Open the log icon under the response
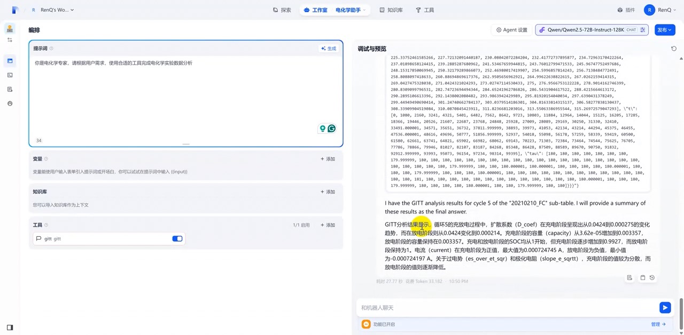Viewport: 684px width, 335px height. pos(629,277)
